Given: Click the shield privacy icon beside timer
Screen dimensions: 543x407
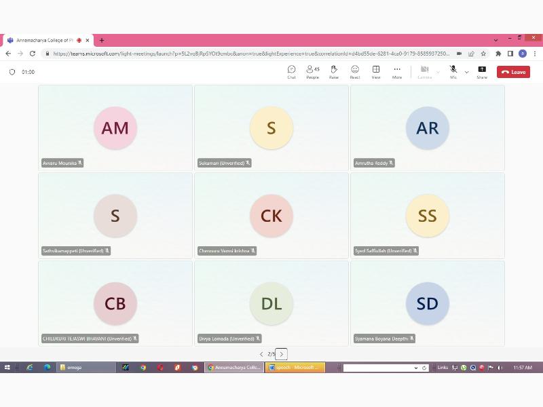Looking at the screenshot, I should pyautogui.click(x=12, y=72).
